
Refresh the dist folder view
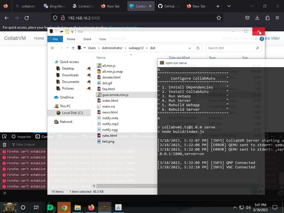[x=198, y=48]
